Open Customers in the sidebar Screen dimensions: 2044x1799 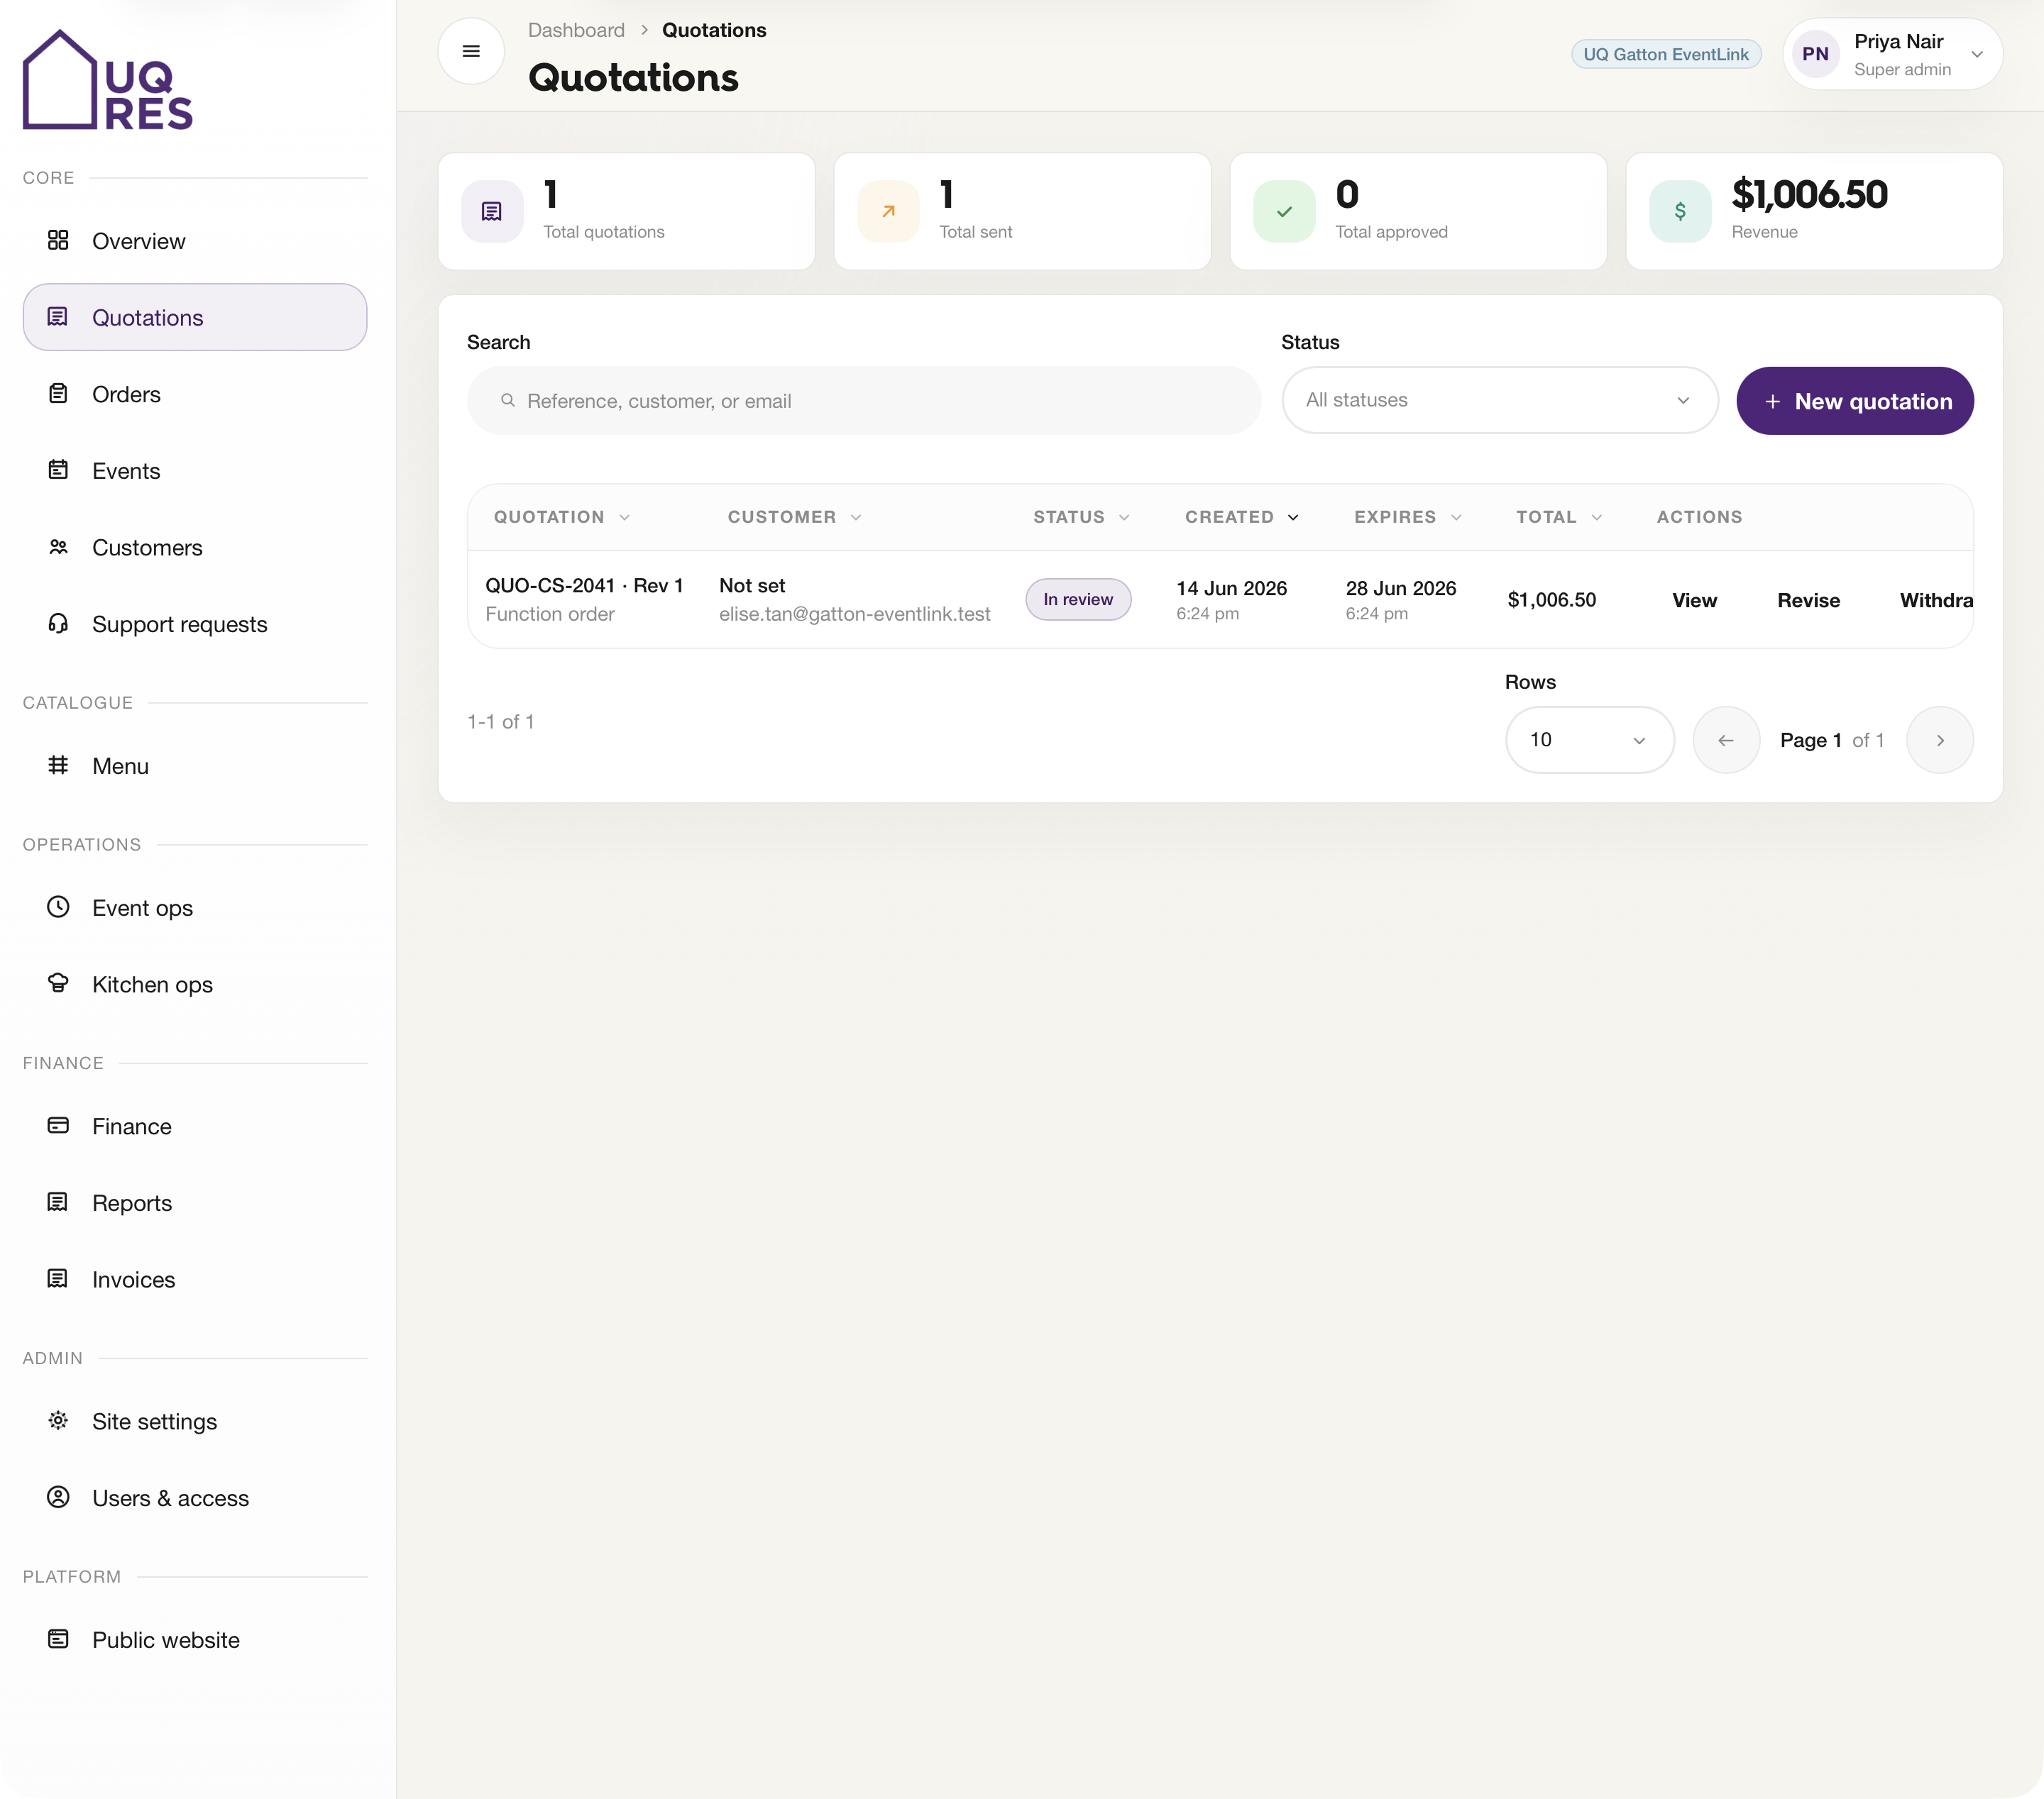pyautogui.click(x=195, y=548)
